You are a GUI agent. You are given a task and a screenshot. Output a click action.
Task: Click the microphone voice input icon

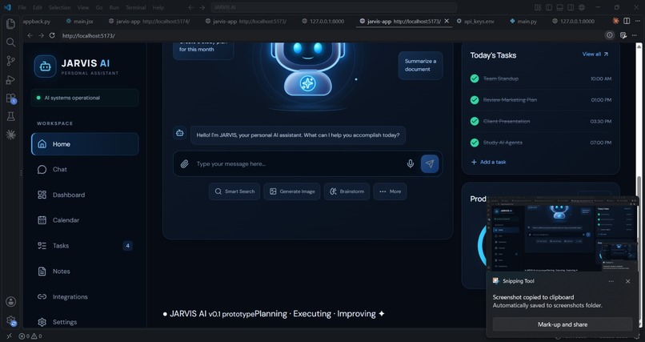pyautogui.click(x=410, y=164)
